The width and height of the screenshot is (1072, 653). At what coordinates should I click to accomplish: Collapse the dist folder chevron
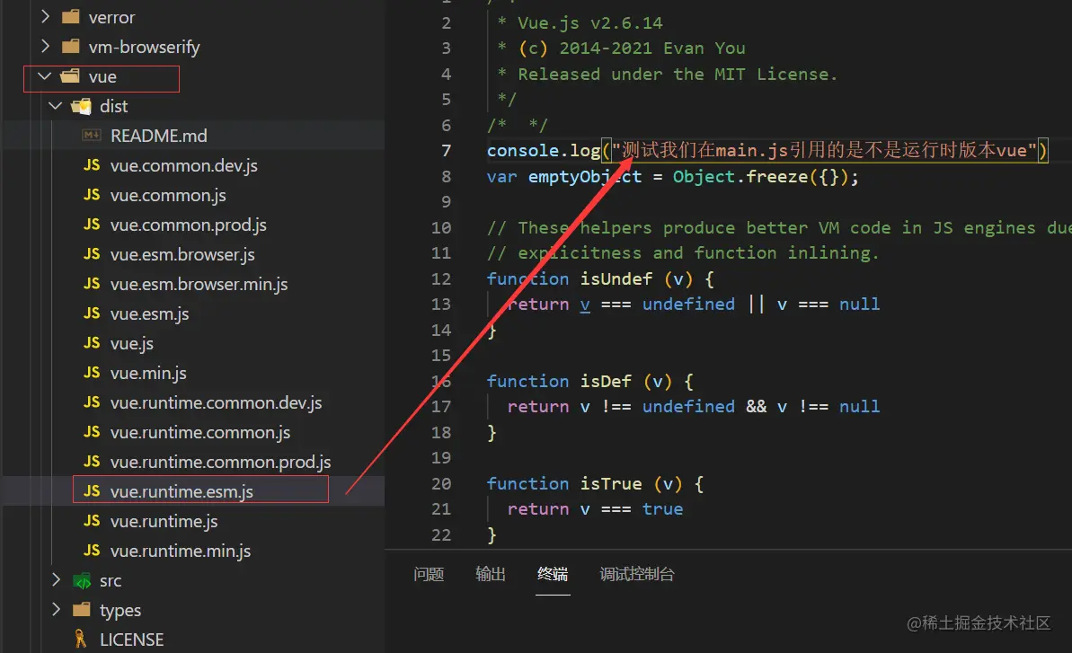click(56, 106)
